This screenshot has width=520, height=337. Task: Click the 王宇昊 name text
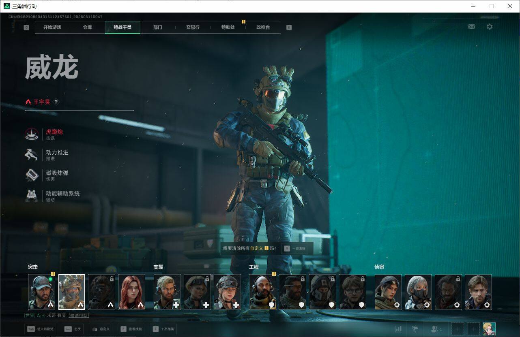pyautogui.click(x=42, y=102)
